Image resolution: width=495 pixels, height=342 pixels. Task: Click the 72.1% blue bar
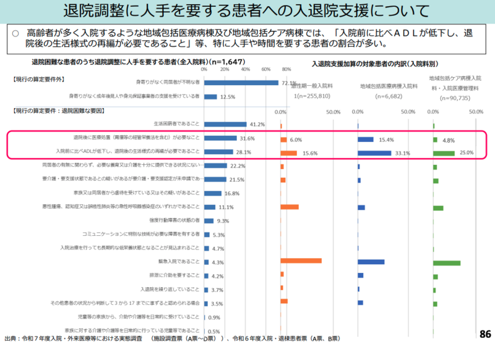coord(241,83)
